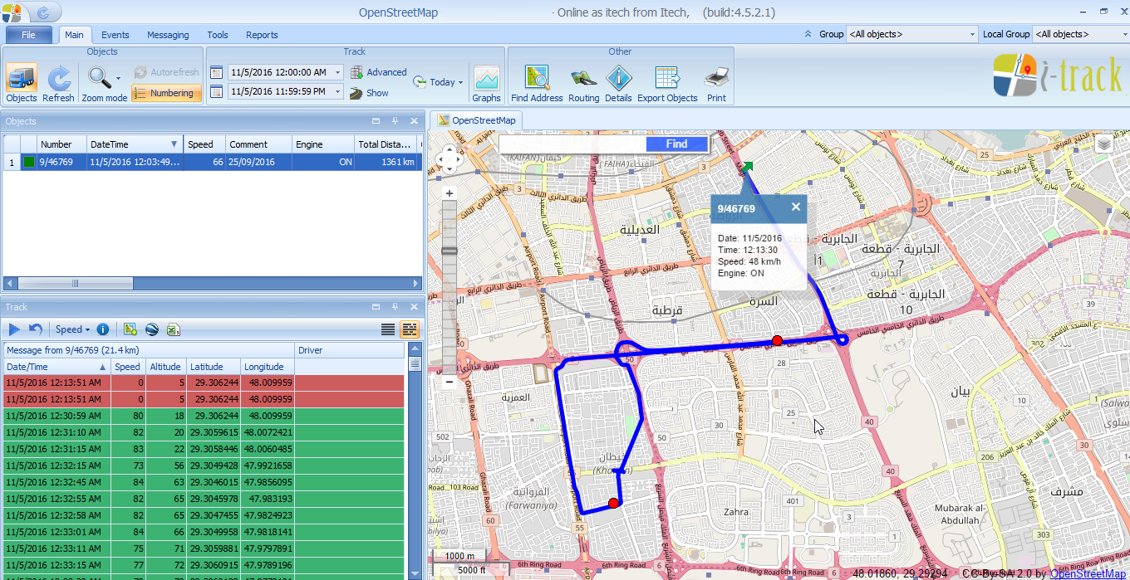This screenshot has height=580, width=1130.
Task: Open Find Address tool
Action: (x=537, y=83)
